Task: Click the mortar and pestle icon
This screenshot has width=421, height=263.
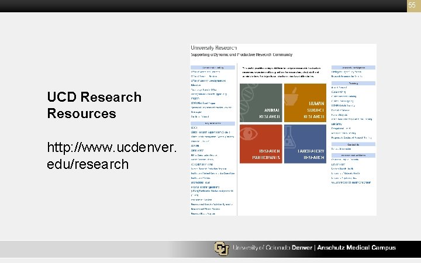Action: point(291,96)
